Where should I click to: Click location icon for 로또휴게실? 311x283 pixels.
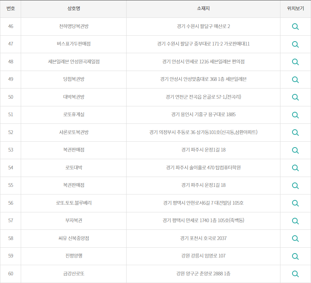click(x=295, y=115)
